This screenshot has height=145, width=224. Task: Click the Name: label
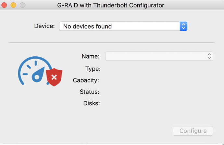pyautogui.click(x=91, y=56)
